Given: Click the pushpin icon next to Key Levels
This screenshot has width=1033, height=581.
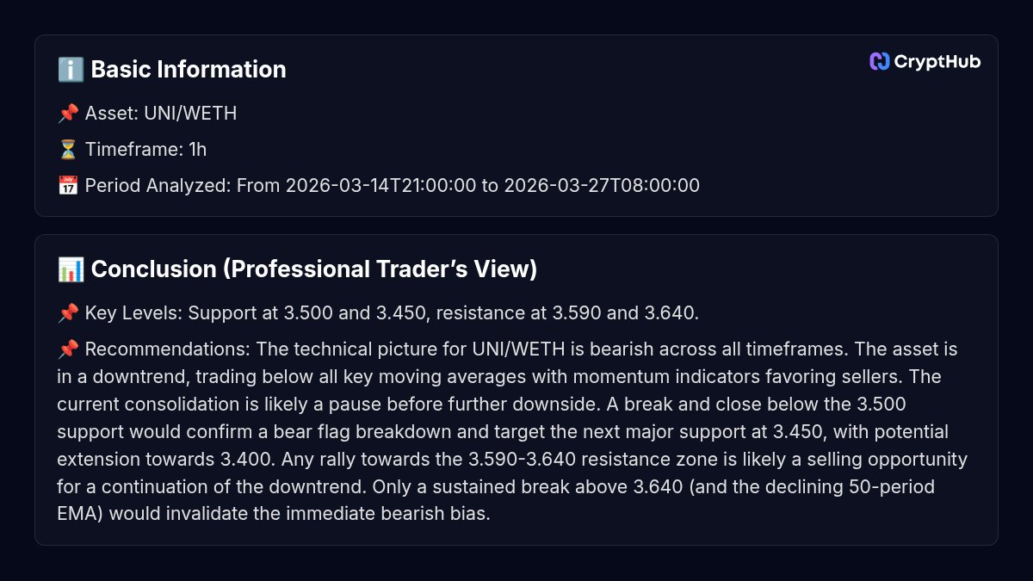Looking at the screenshot, I should coord(68,313).
